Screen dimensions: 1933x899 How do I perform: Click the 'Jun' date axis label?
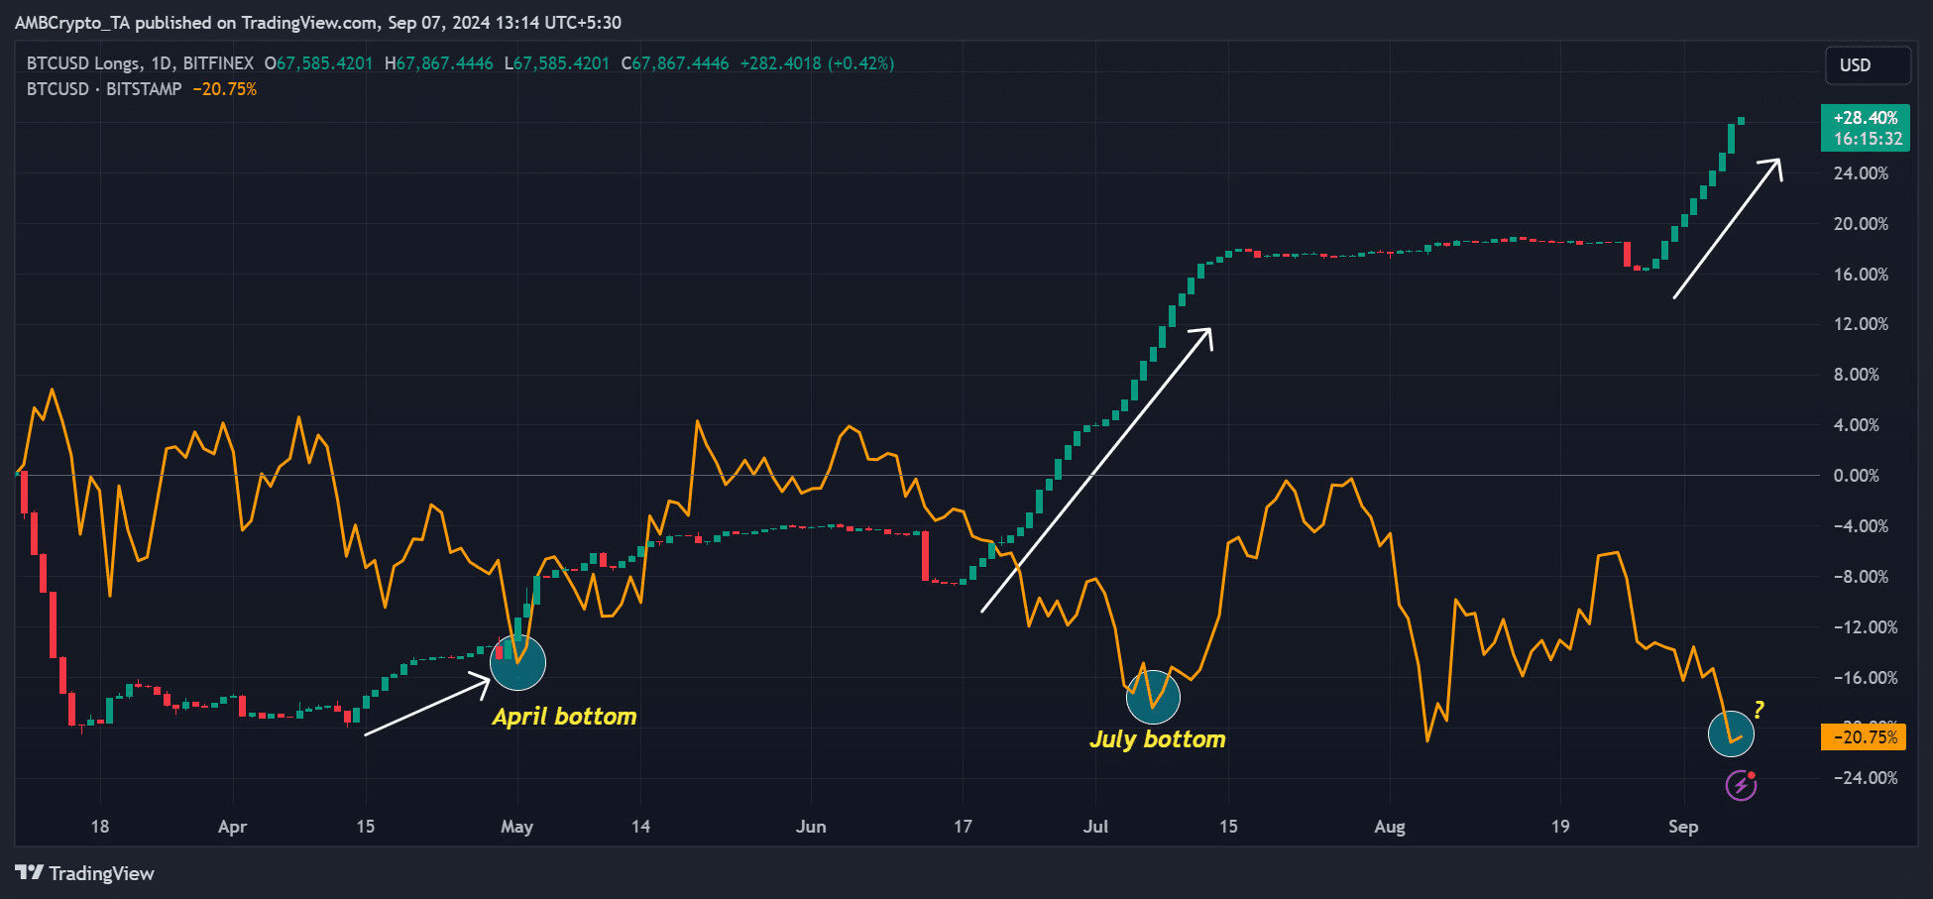811,827
